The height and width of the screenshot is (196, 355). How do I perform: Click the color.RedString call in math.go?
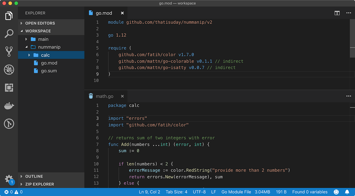(x=230, y=170)
